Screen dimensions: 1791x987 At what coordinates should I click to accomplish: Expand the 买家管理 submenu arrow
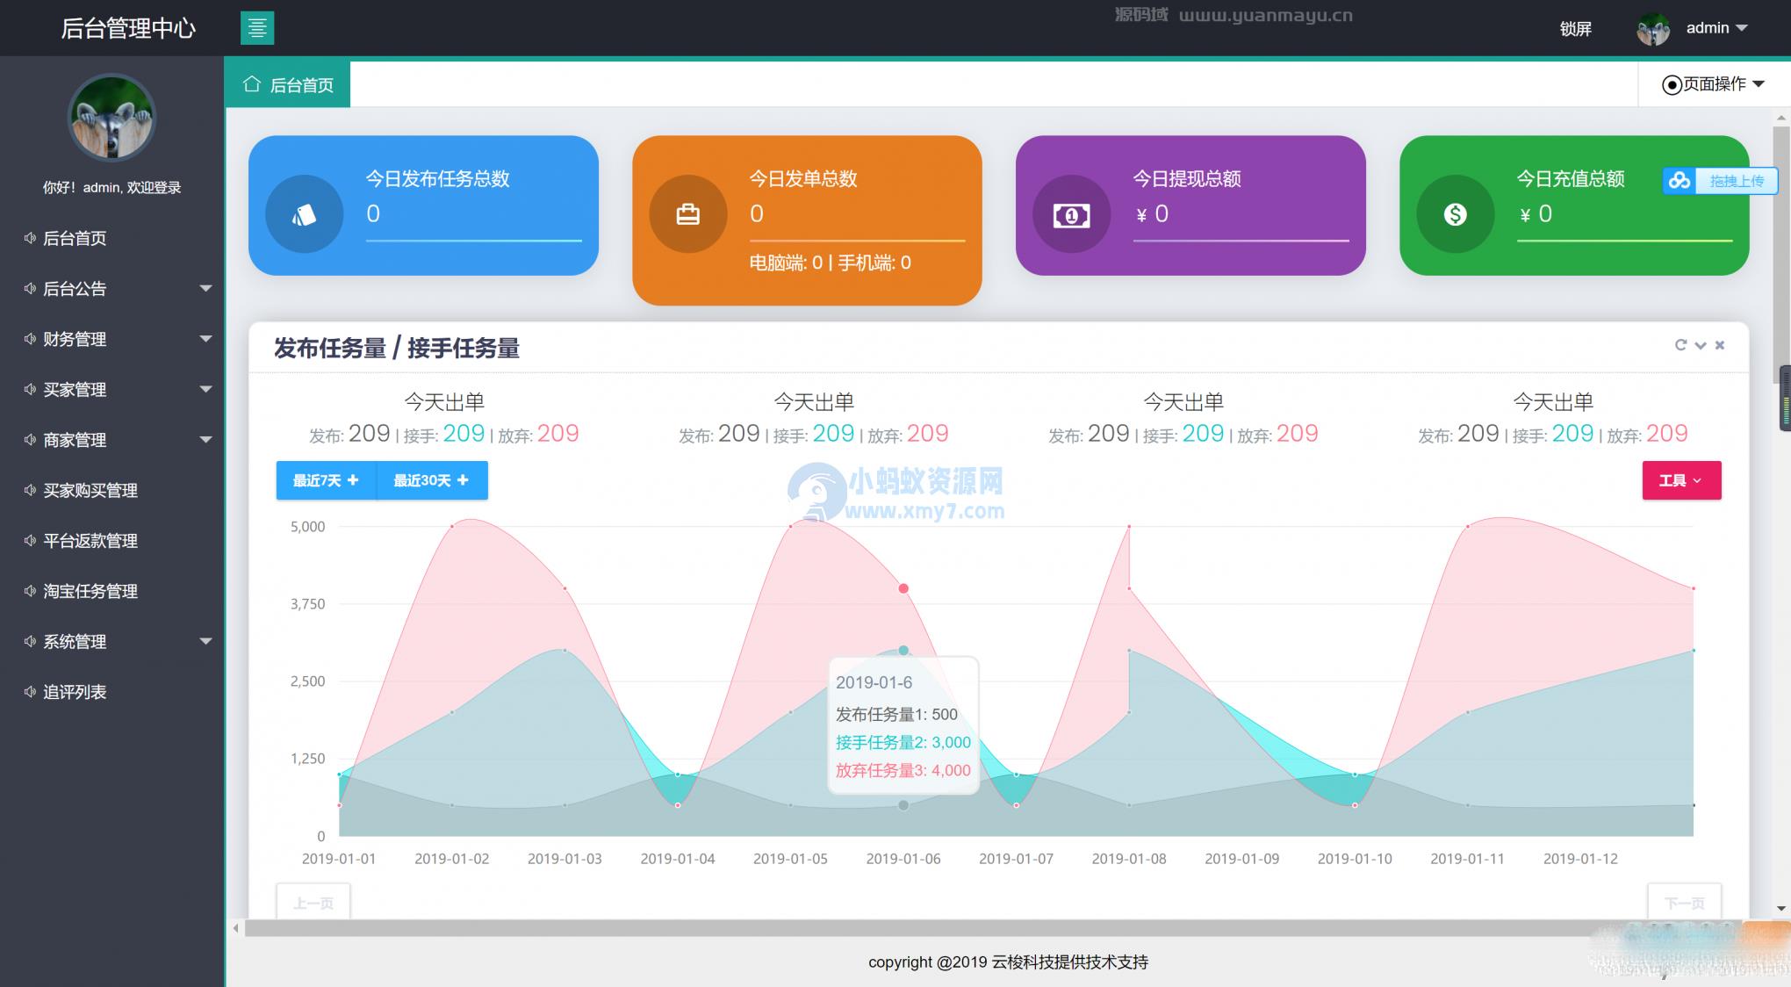tap(206, 389)
